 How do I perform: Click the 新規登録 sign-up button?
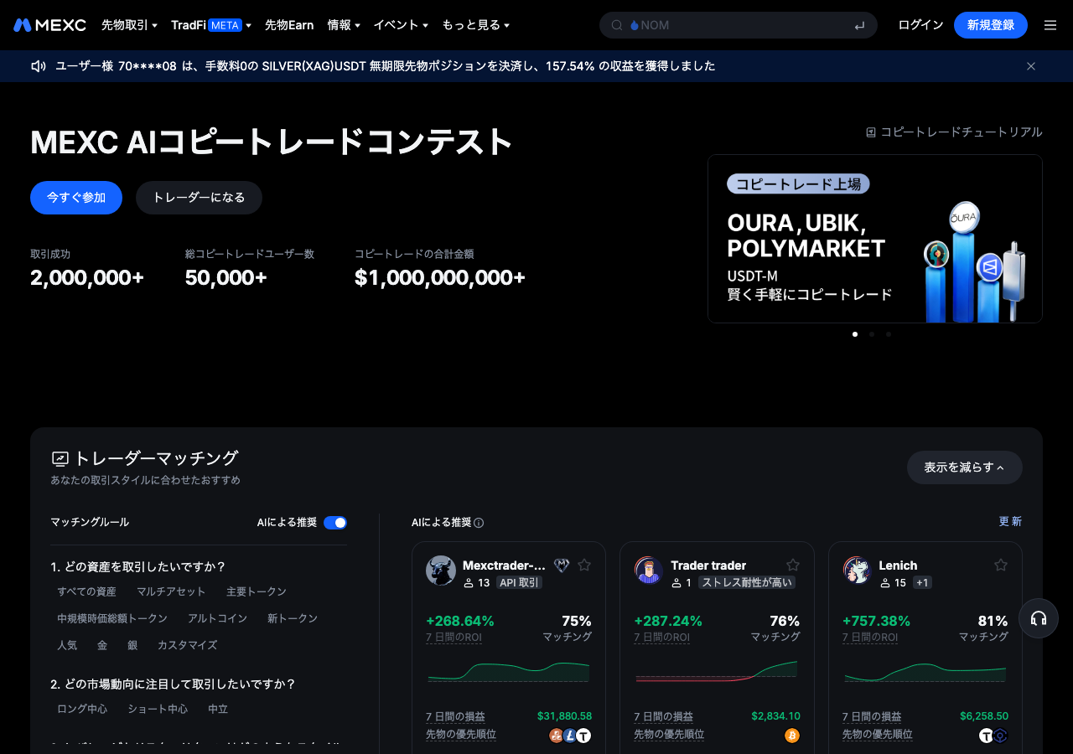coord(991,25)
